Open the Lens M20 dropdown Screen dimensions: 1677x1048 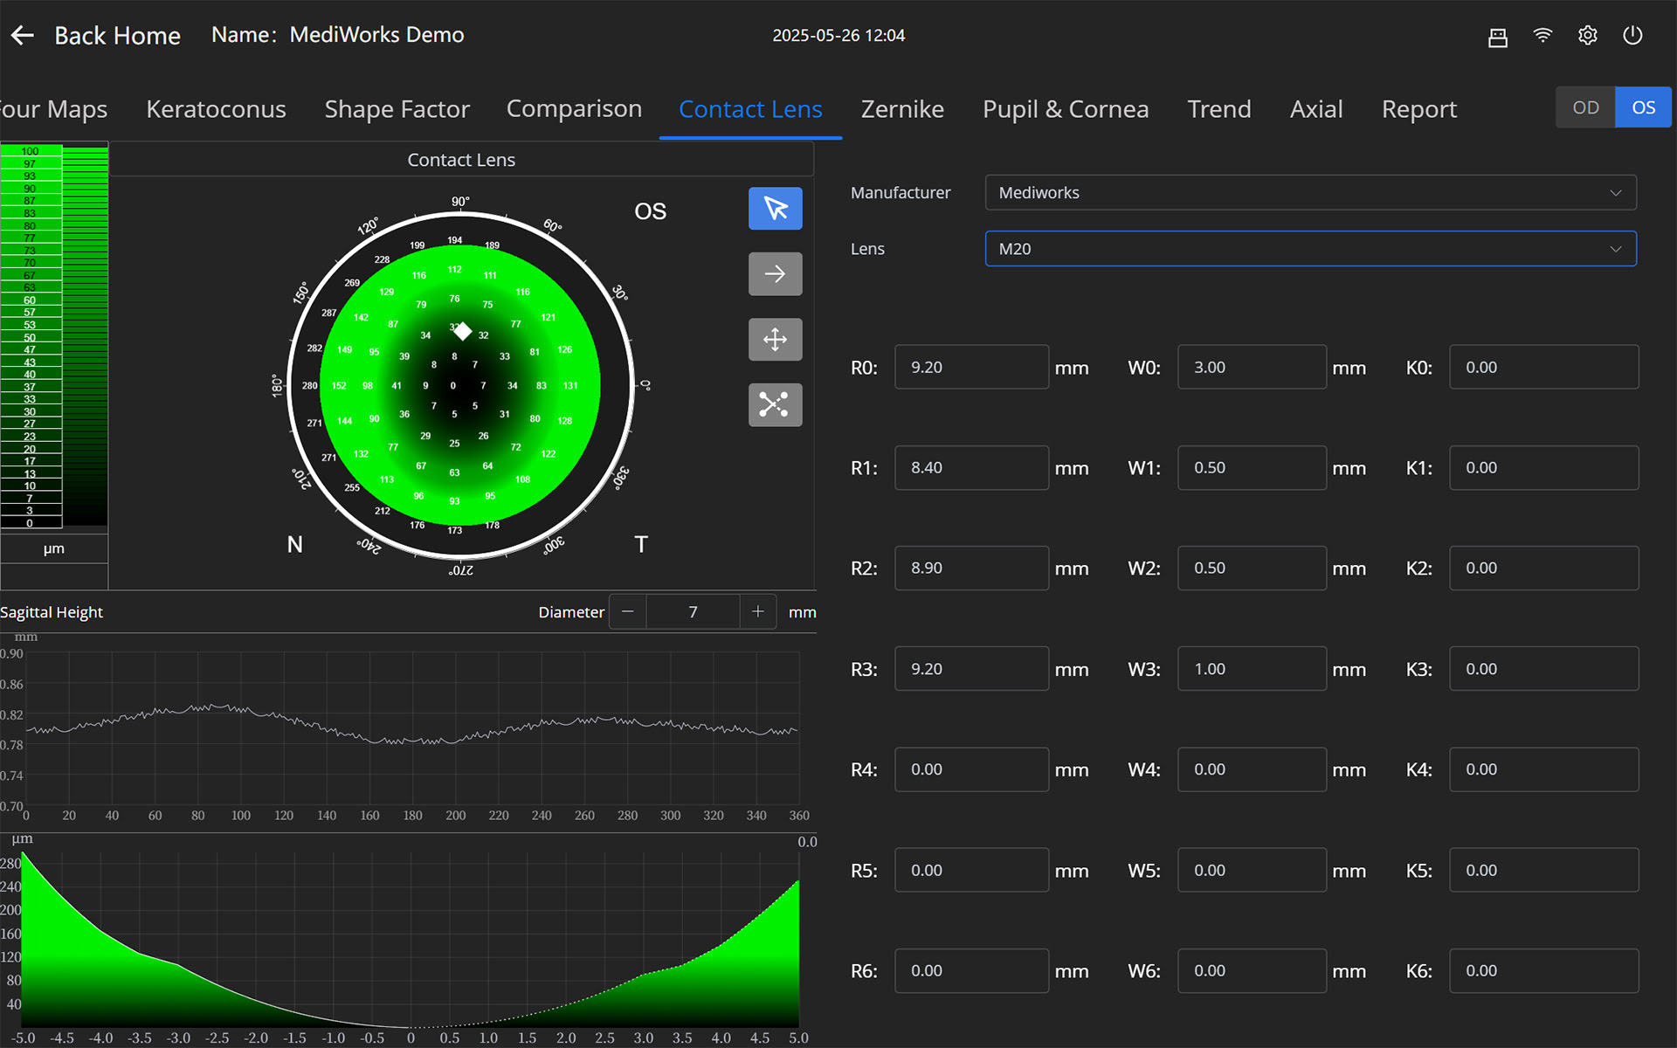[1310, 249]
